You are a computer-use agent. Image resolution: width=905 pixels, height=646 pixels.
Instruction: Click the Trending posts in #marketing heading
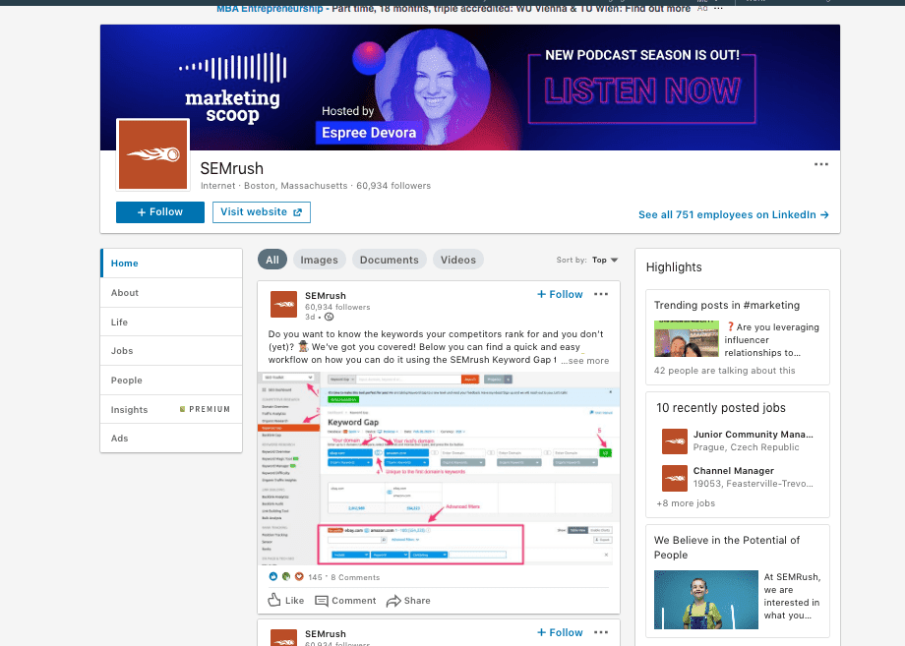tap(727, 305)
